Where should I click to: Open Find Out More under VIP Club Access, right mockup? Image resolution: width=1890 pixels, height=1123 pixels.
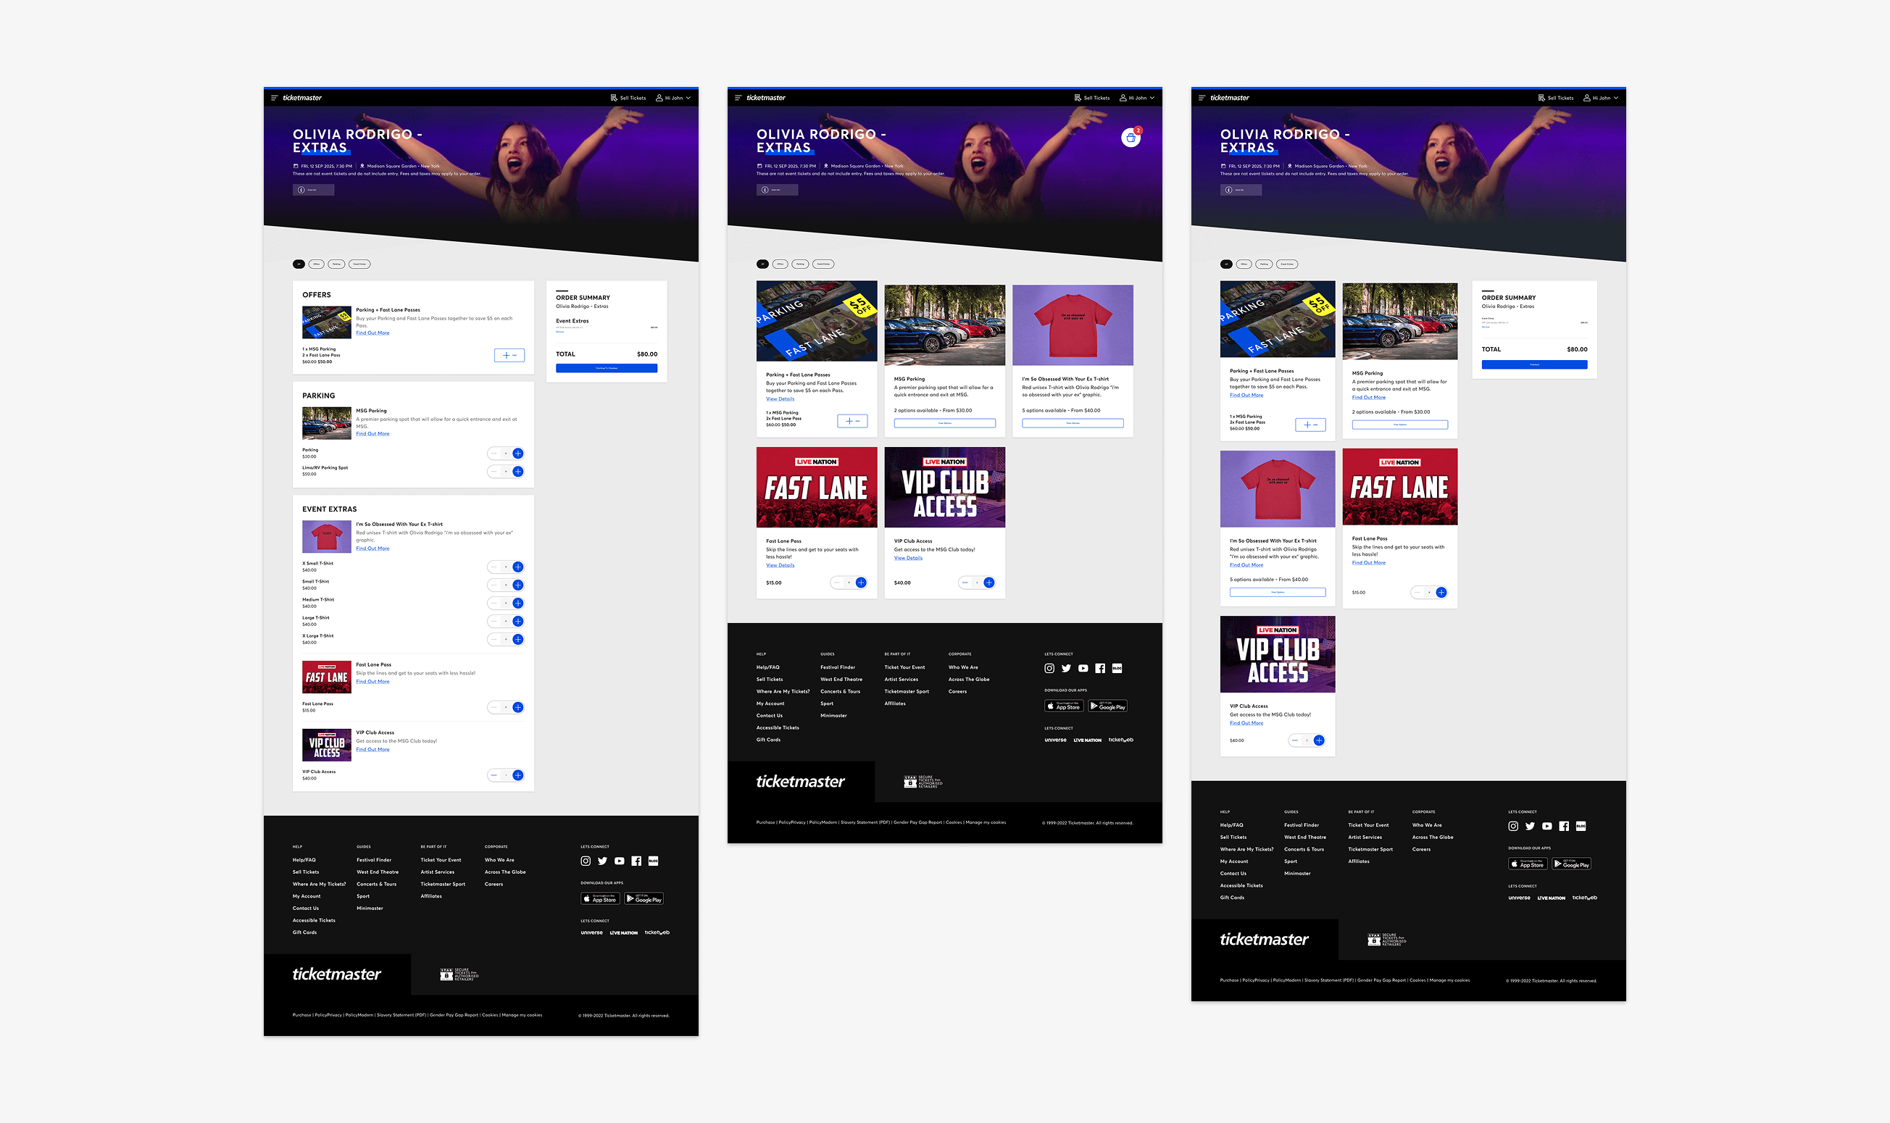click(x=1246, y=722)
